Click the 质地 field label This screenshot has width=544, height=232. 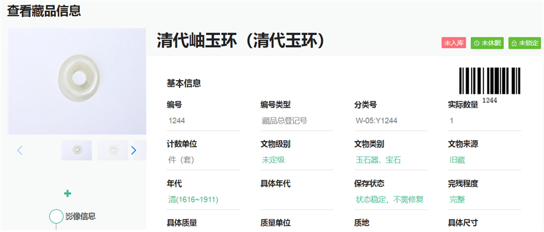click(362, 223)
